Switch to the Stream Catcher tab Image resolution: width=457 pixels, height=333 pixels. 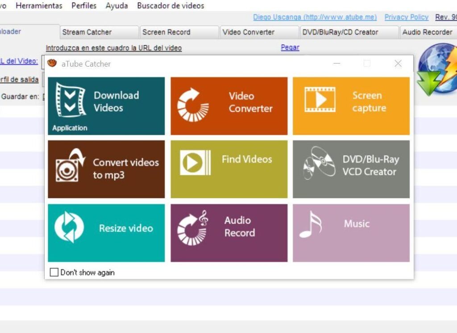tap(99, 32)
